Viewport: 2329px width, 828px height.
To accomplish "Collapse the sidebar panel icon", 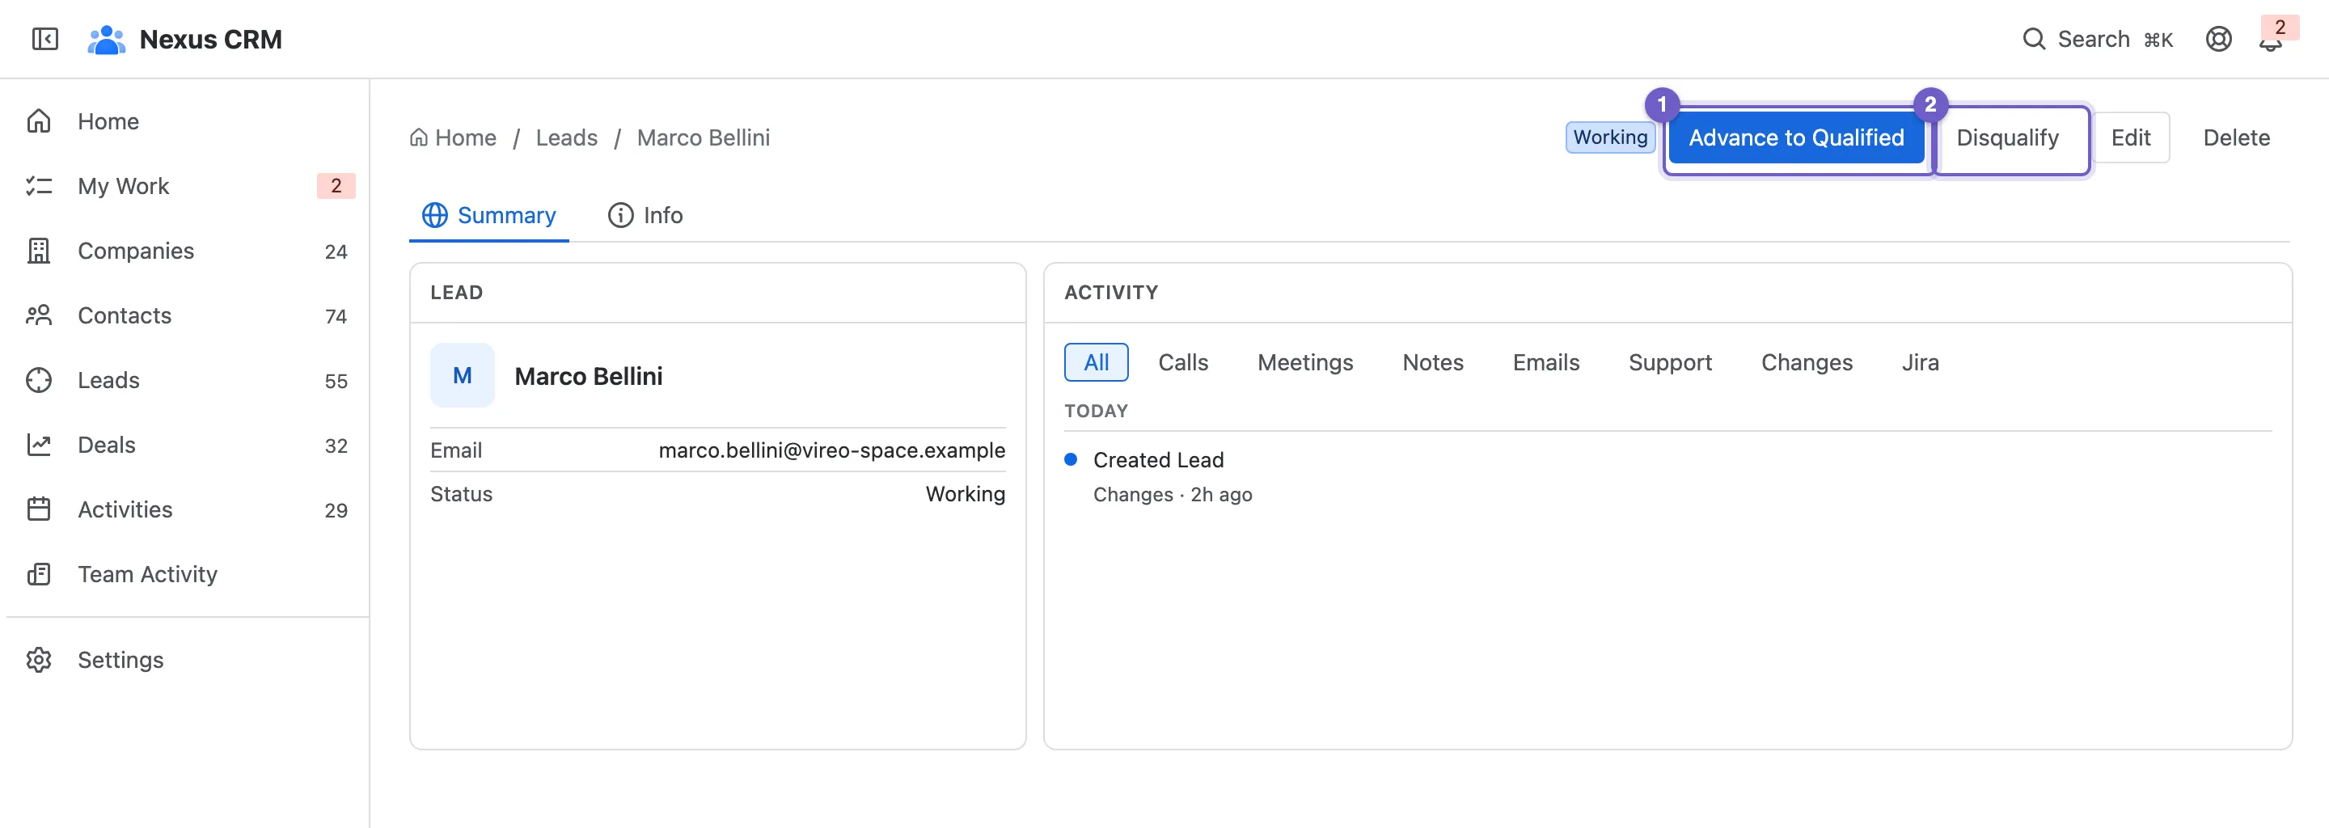I will pos(44,39).
